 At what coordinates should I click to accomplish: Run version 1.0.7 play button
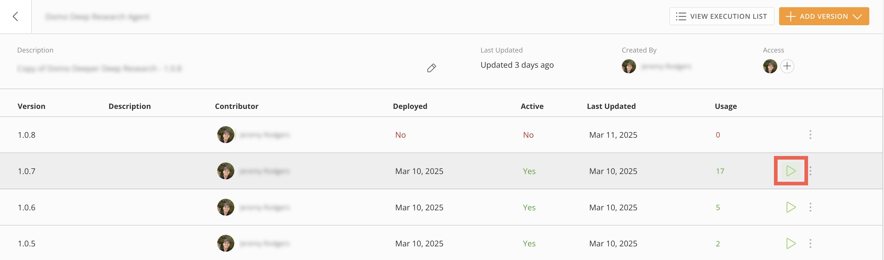point(791,171)
